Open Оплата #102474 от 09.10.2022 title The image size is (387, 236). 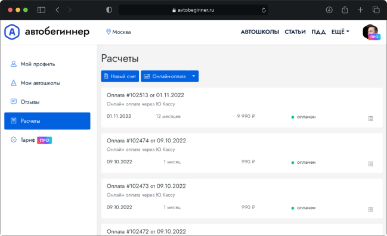(x=146, y=141)
